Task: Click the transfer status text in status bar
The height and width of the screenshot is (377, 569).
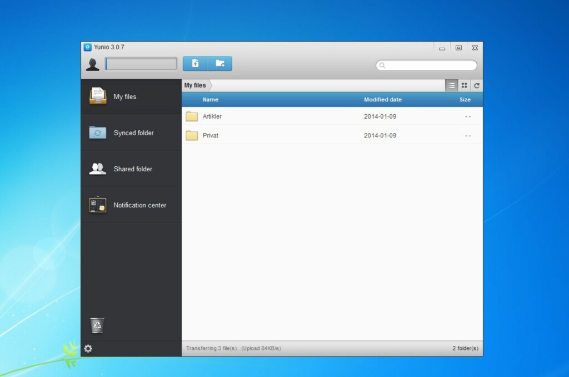Action: tap(233, 348)
